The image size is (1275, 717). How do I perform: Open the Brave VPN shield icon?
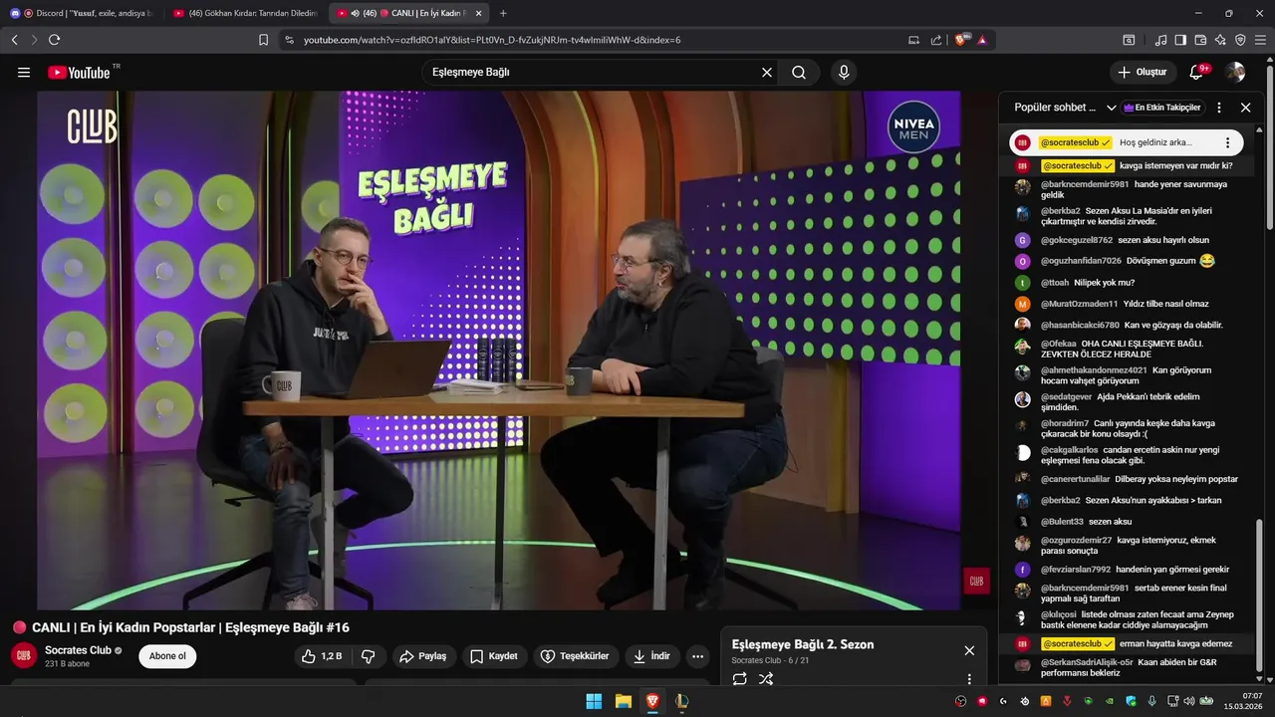[1240, 40]
